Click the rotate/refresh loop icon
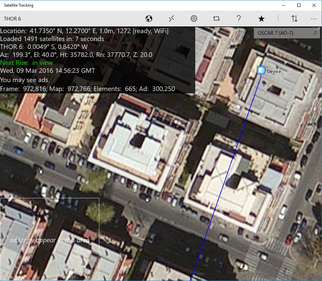The width and height of the screenshot is (322, 281). pyautogui.click(x=216, y=19)
